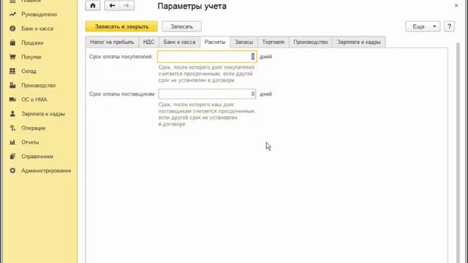The height and width of the screenshot is (263, 468).
Task: Click the Руководителю chart icon in sidebar
Action: (x=12, y=15)
